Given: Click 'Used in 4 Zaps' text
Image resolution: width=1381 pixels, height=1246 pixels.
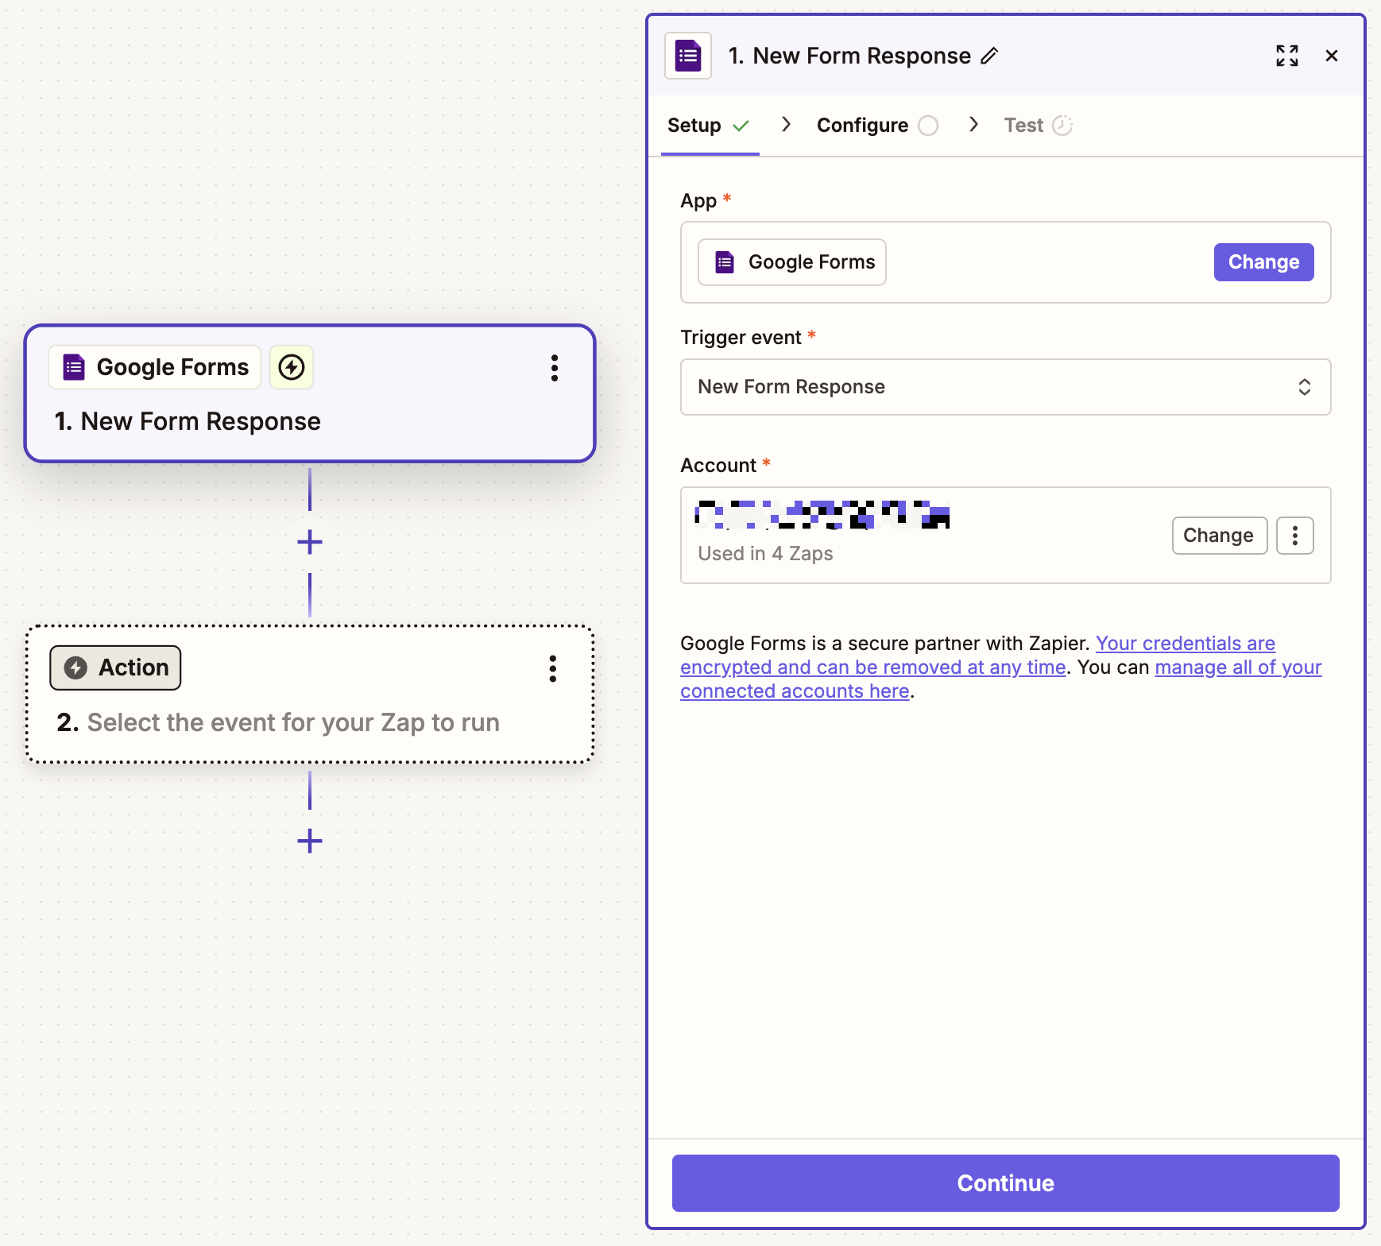Looking at the screenshot, I should [766, 554].
